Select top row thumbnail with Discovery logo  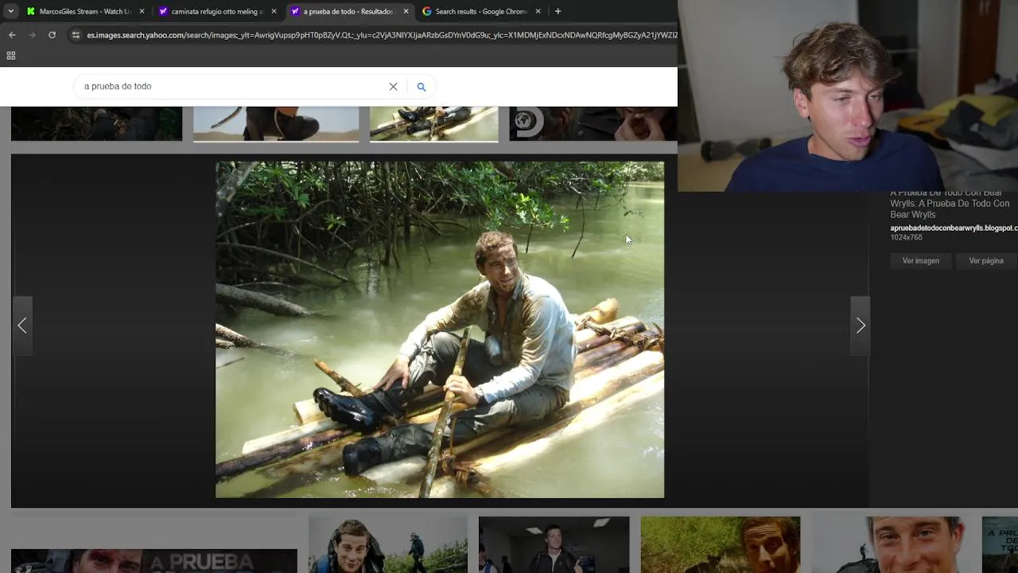click(x=593, y=123)
